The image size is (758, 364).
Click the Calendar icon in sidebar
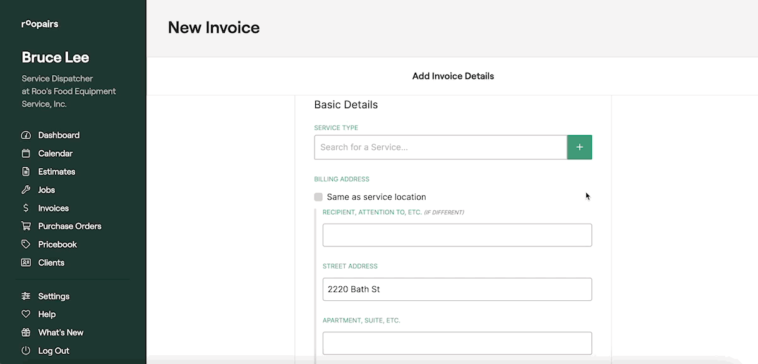coord(26,154)
